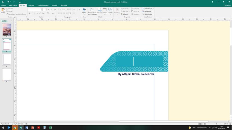Decrease font size with the shrink icon
Image resolution: width=232 pixels, height=130 pixels.
click(x=51, y=10)
